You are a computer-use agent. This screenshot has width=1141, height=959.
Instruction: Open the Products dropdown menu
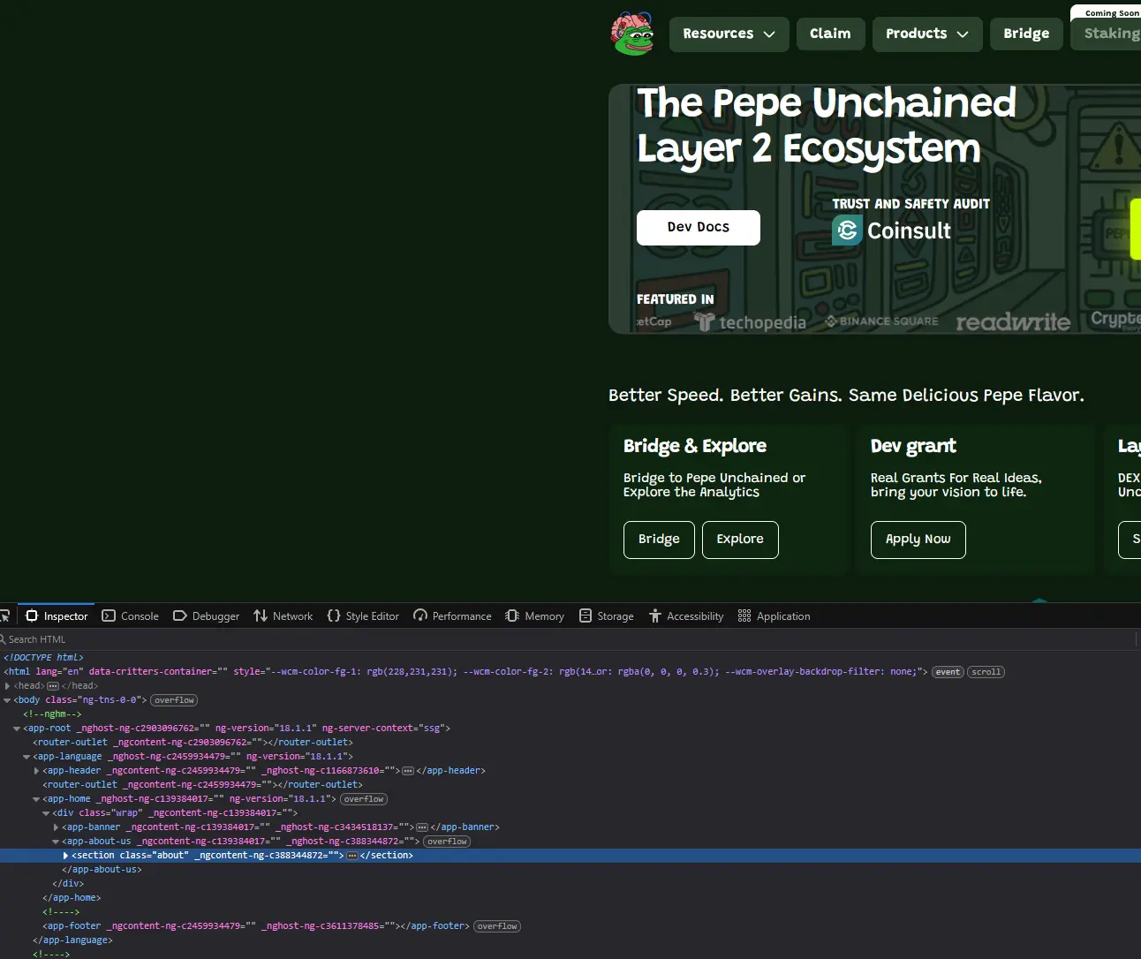click(927, 34)
